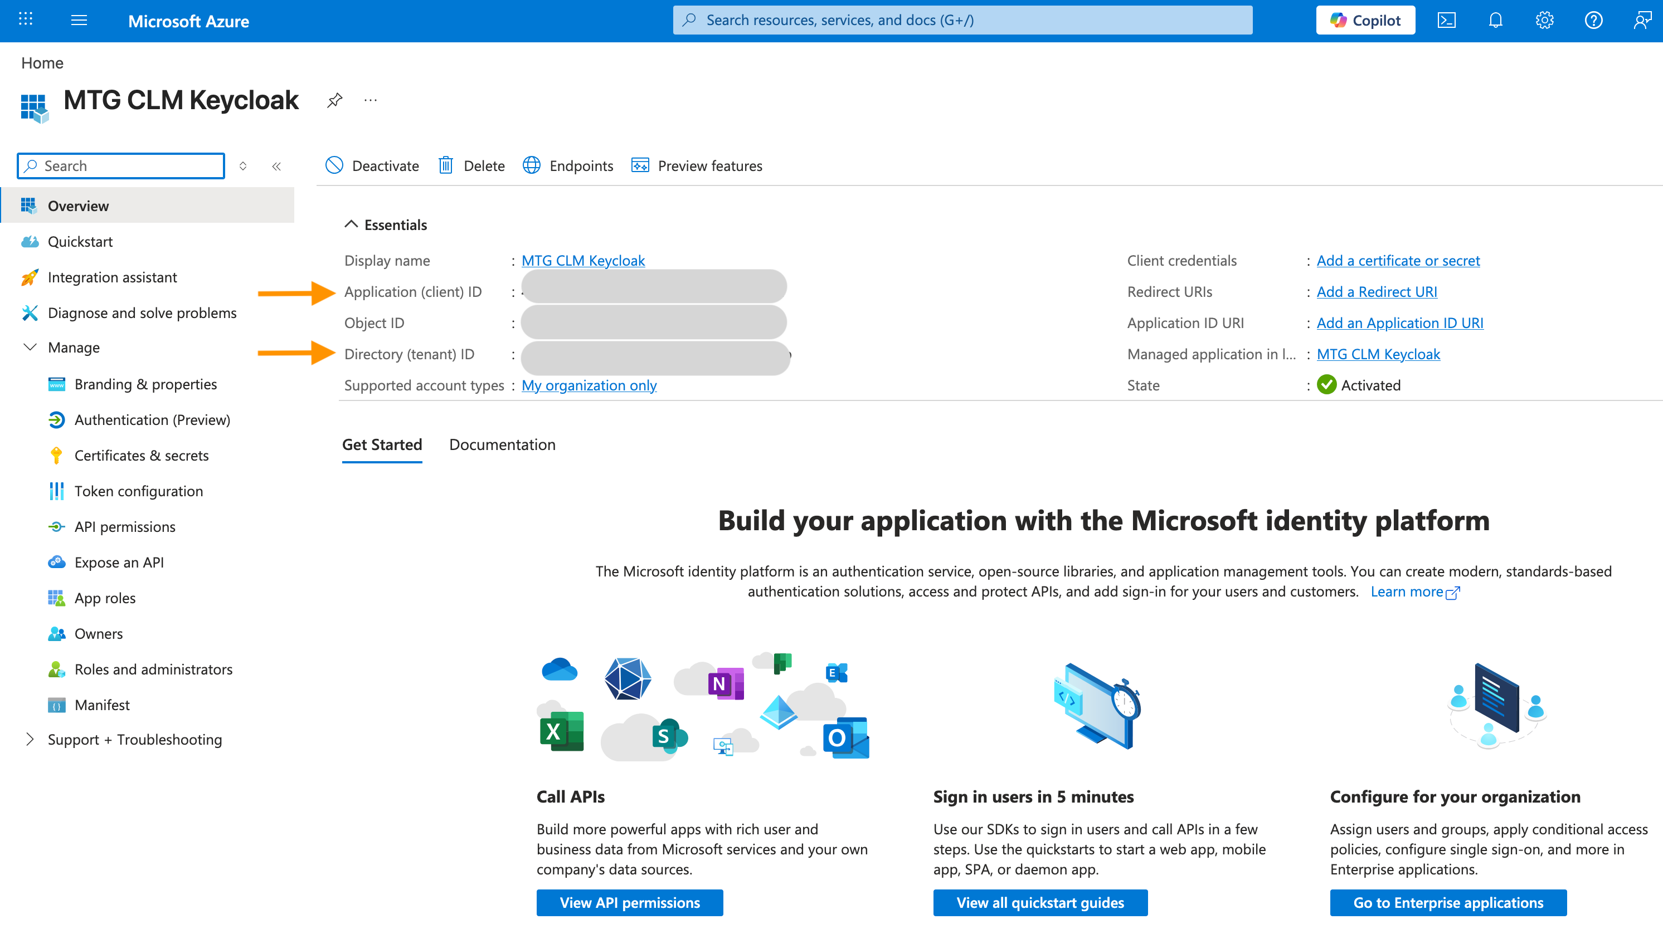Focus the global search resources field
Screen dimensions: 1663x929
(962, 20)
